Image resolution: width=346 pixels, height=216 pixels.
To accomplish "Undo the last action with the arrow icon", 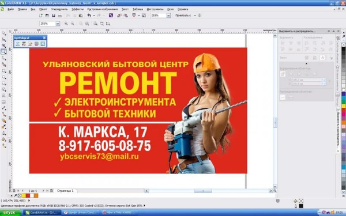I will click(89, 16).
